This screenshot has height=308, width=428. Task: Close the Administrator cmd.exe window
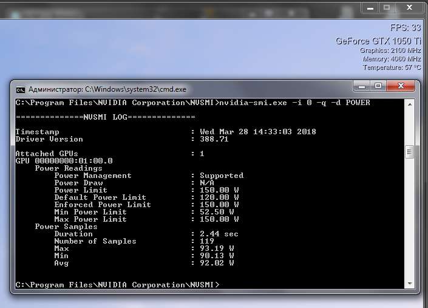point(401,86)
